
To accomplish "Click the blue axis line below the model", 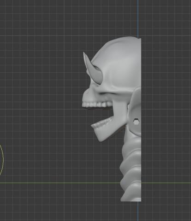I will click(138, 211).
